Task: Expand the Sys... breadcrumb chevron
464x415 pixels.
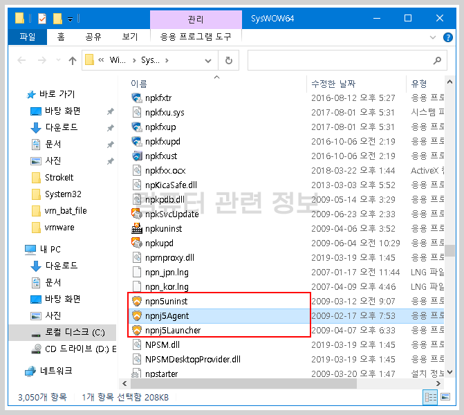Action: (167, 60)
